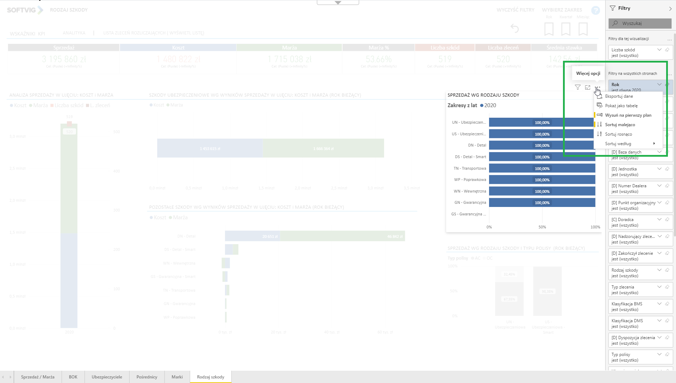Open focus mode for the Sprzedaż chart
The height and width of the screenshot is (383, 676).
coord(587,87)
